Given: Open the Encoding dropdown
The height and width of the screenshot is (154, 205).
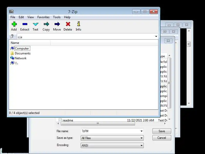Looking at the screenshot, I should 141,145.
